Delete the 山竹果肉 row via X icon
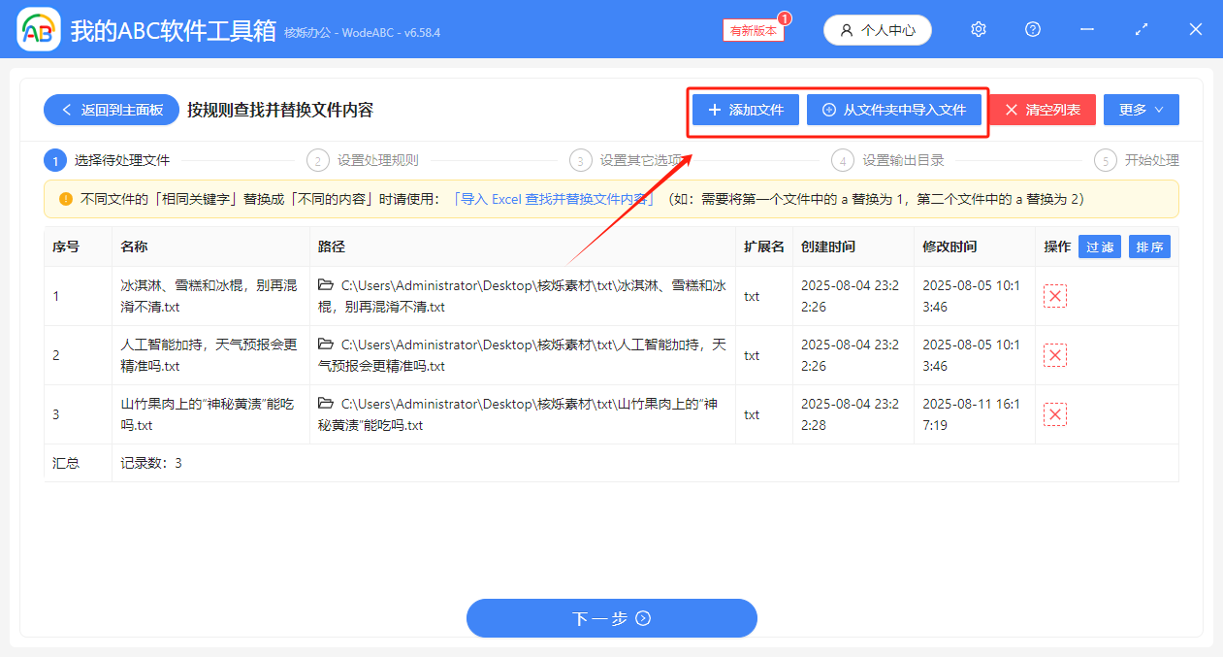 coord(1054,414)
